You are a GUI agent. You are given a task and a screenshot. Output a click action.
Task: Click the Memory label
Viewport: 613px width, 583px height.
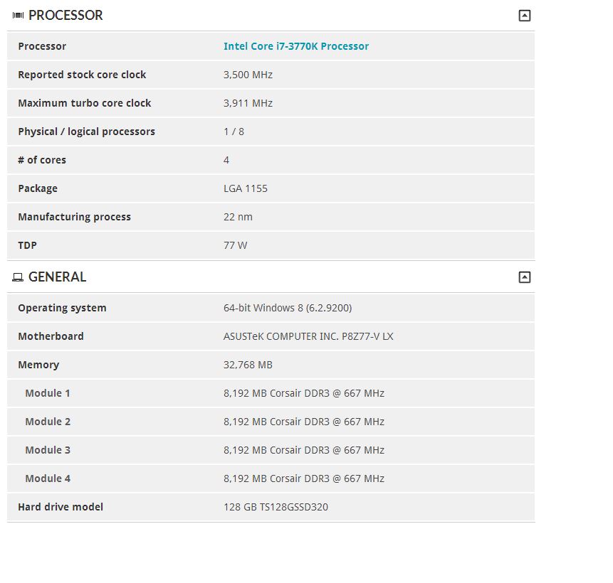38,365
